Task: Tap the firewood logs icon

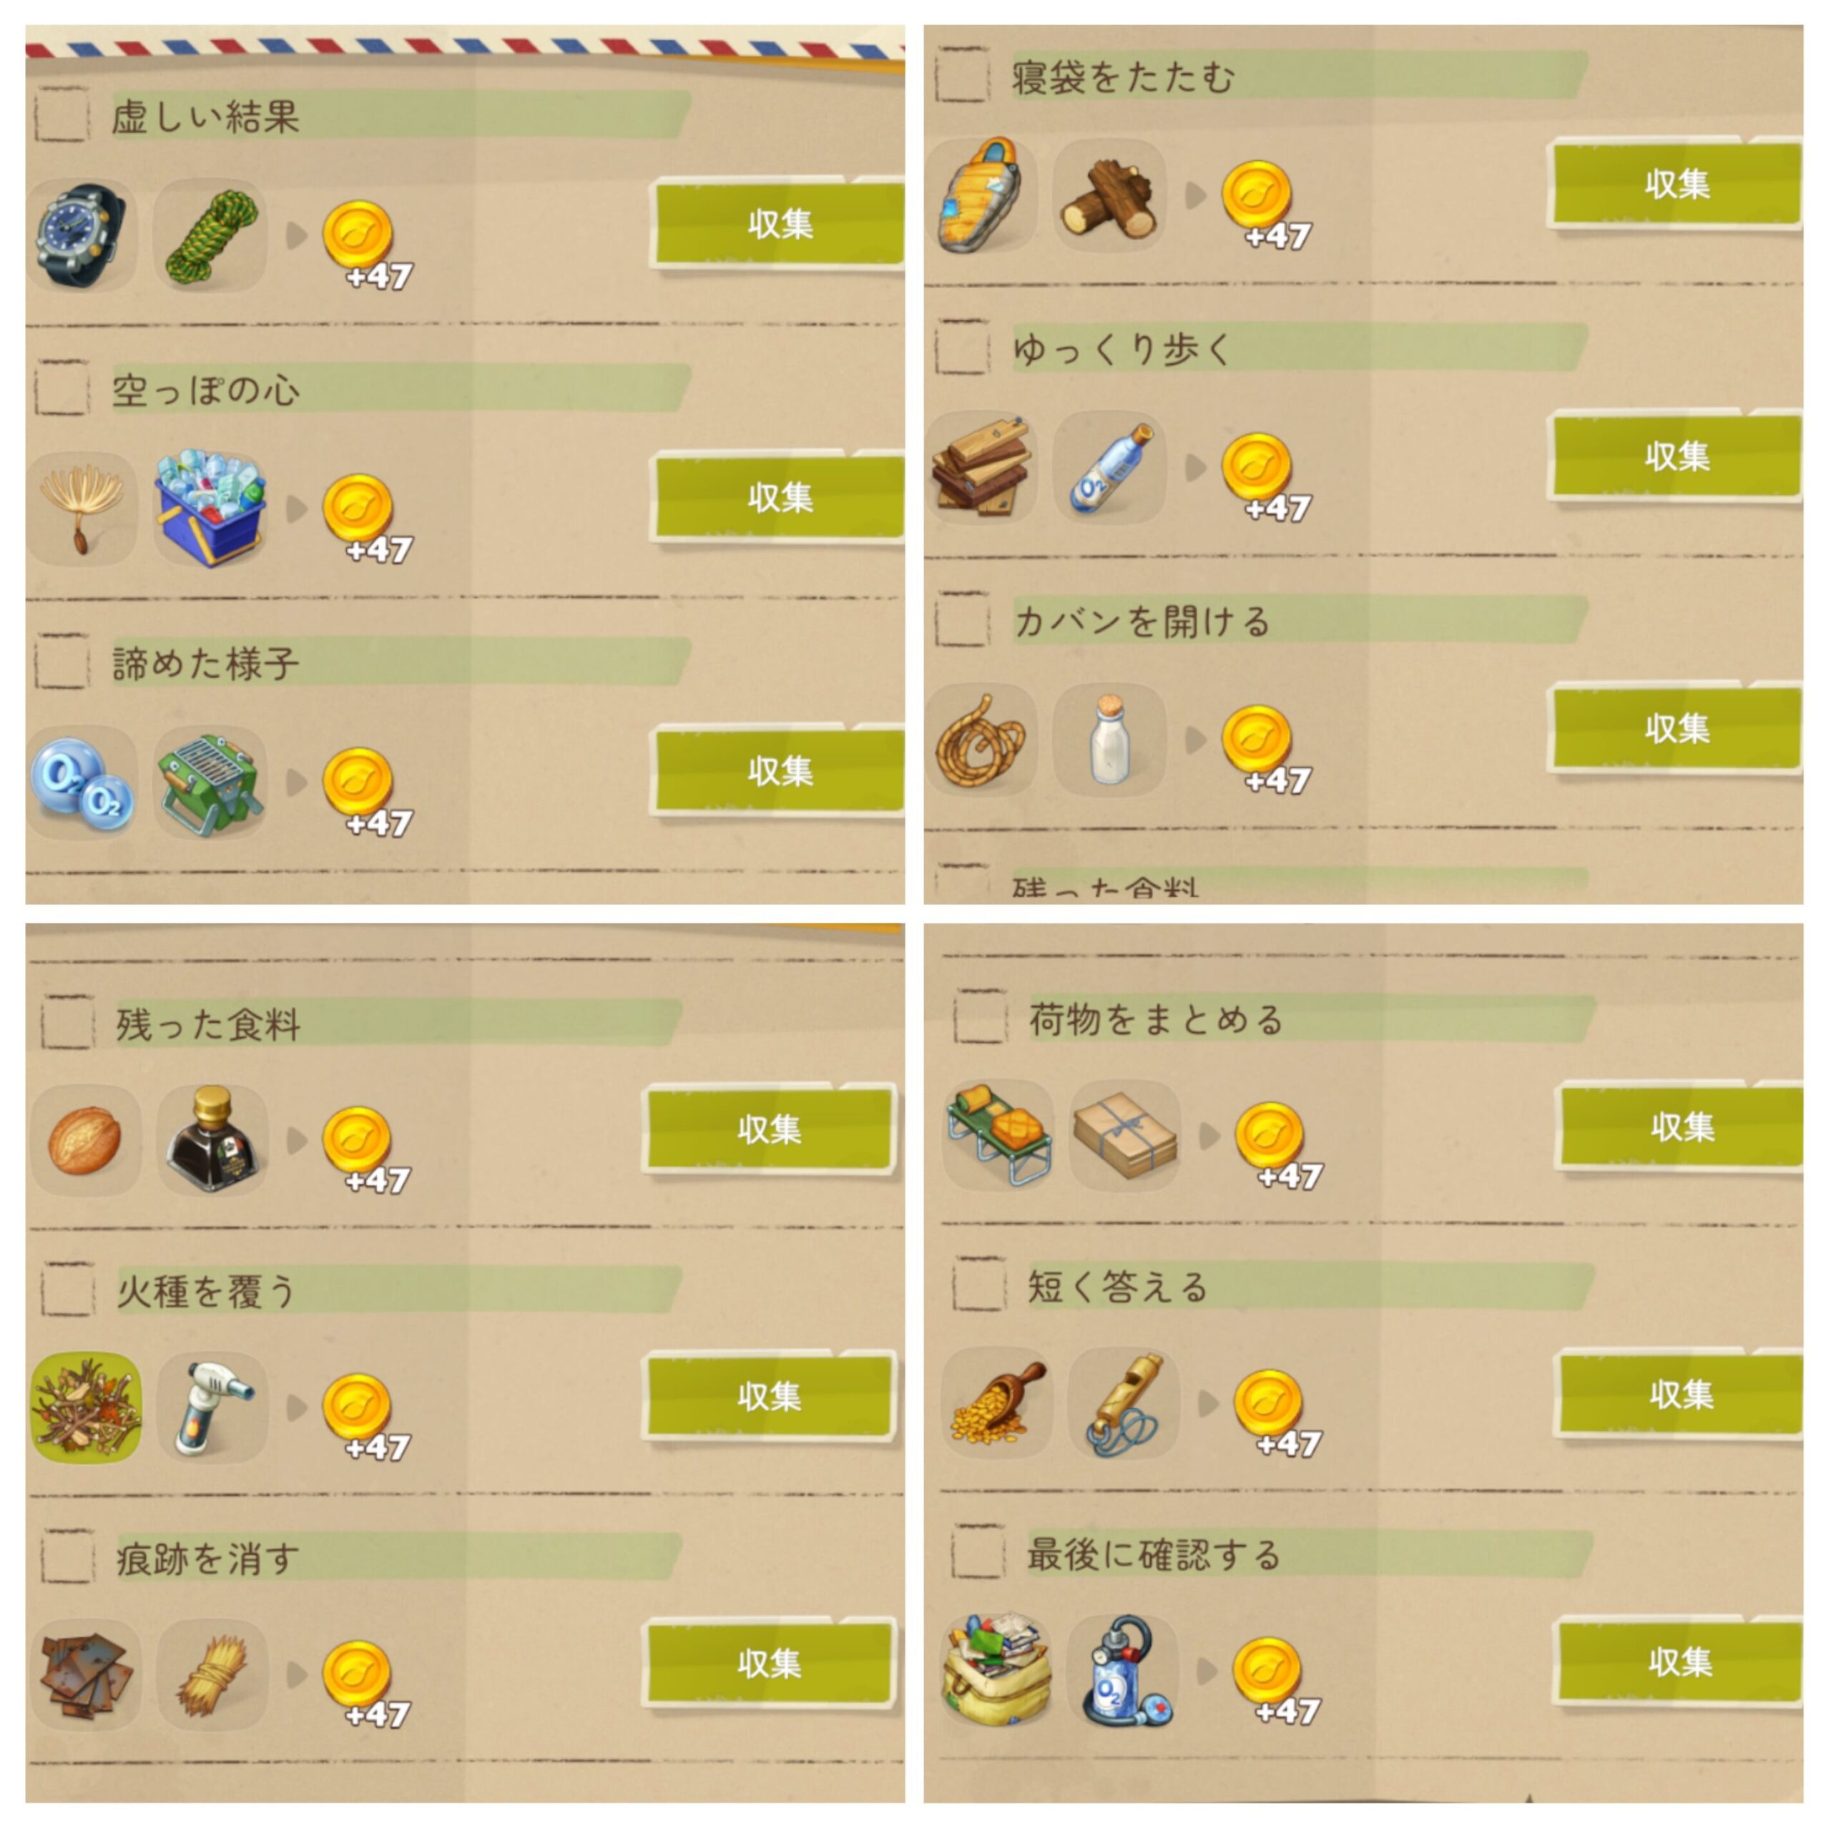Action: pos(1109,195)
